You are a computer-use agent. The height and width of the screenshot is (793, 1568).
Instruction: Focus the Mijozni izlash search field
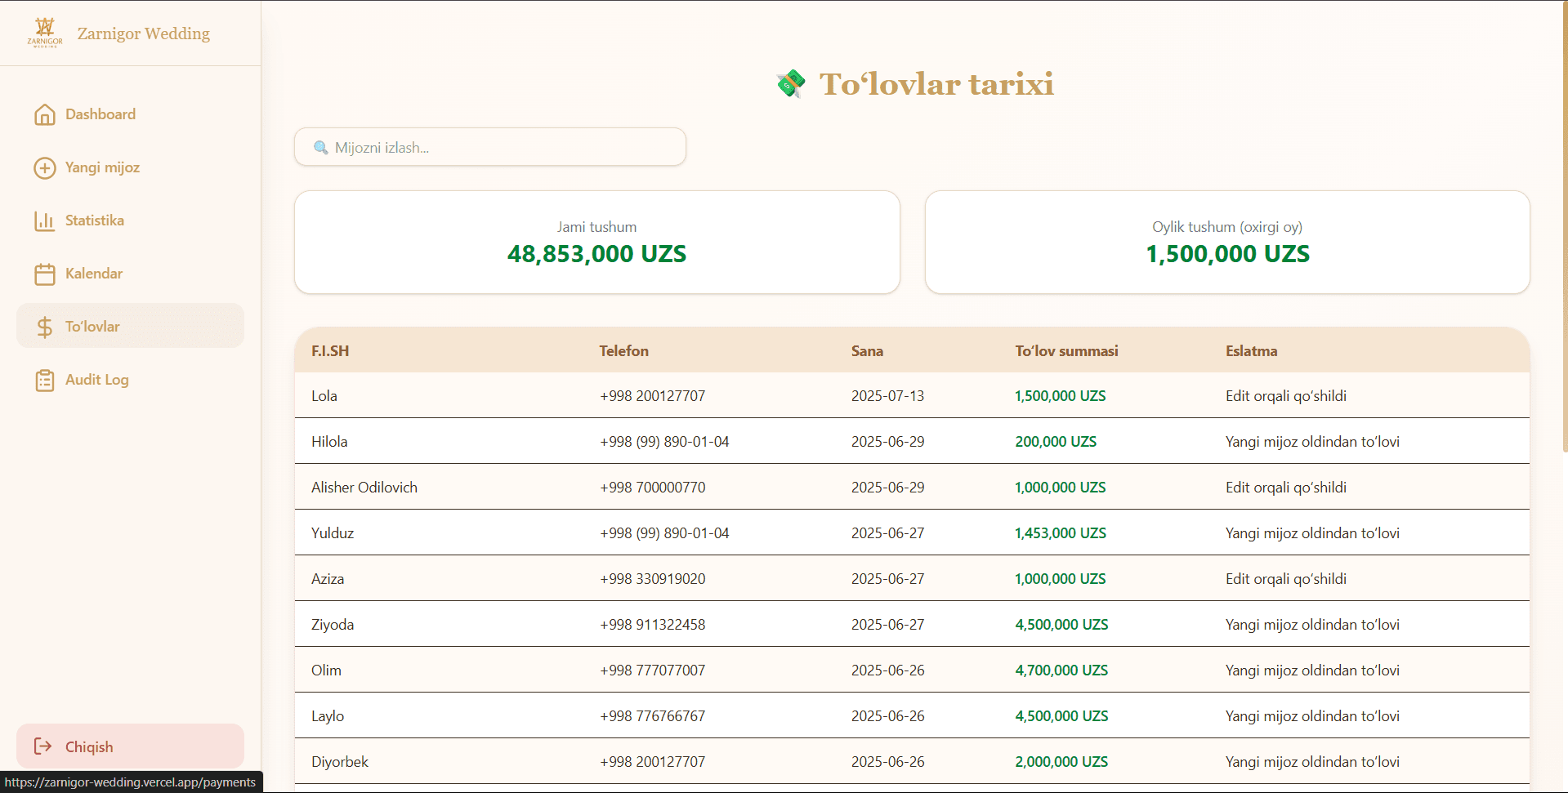(x=490, y=147)
